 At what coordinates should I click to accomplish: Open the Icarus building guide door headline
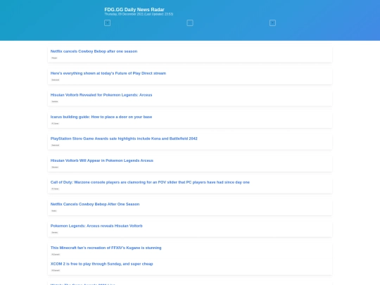[101, 117]
